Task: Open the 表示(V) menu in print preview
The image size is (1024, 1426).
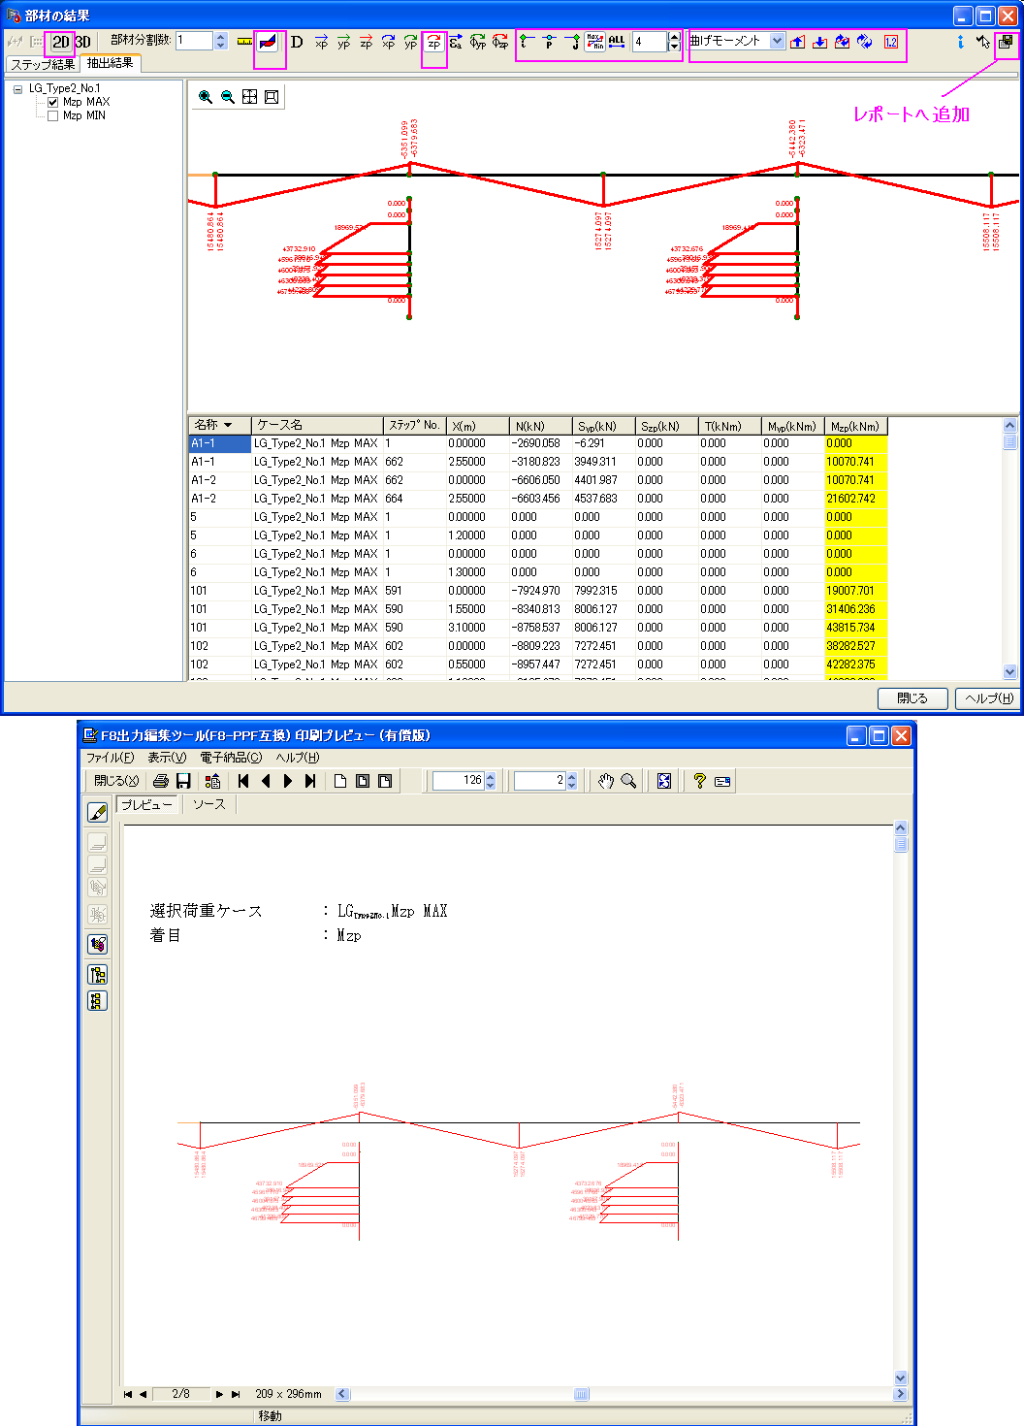Action: point(167,758)
